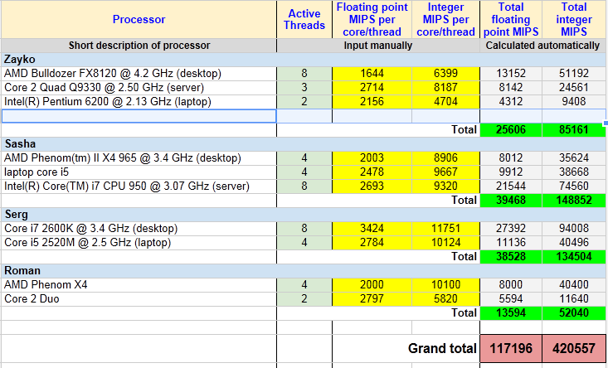Click total floating point value 4312
The width and height of the screenshot is (608, 368).
point(511,102)
